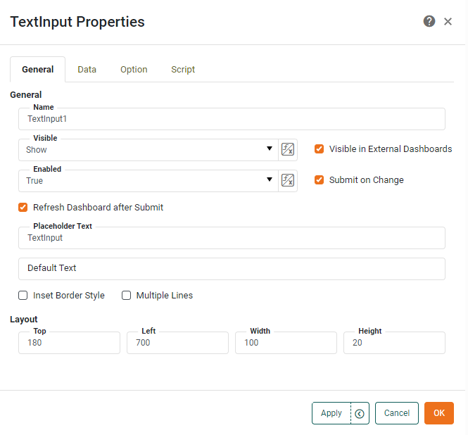Click the Cancel button
468x435 pixels.
(397, 413)
